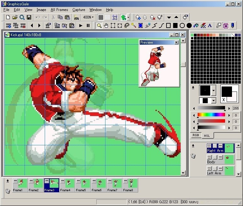Click the Open file folder icon

[15, 17]
